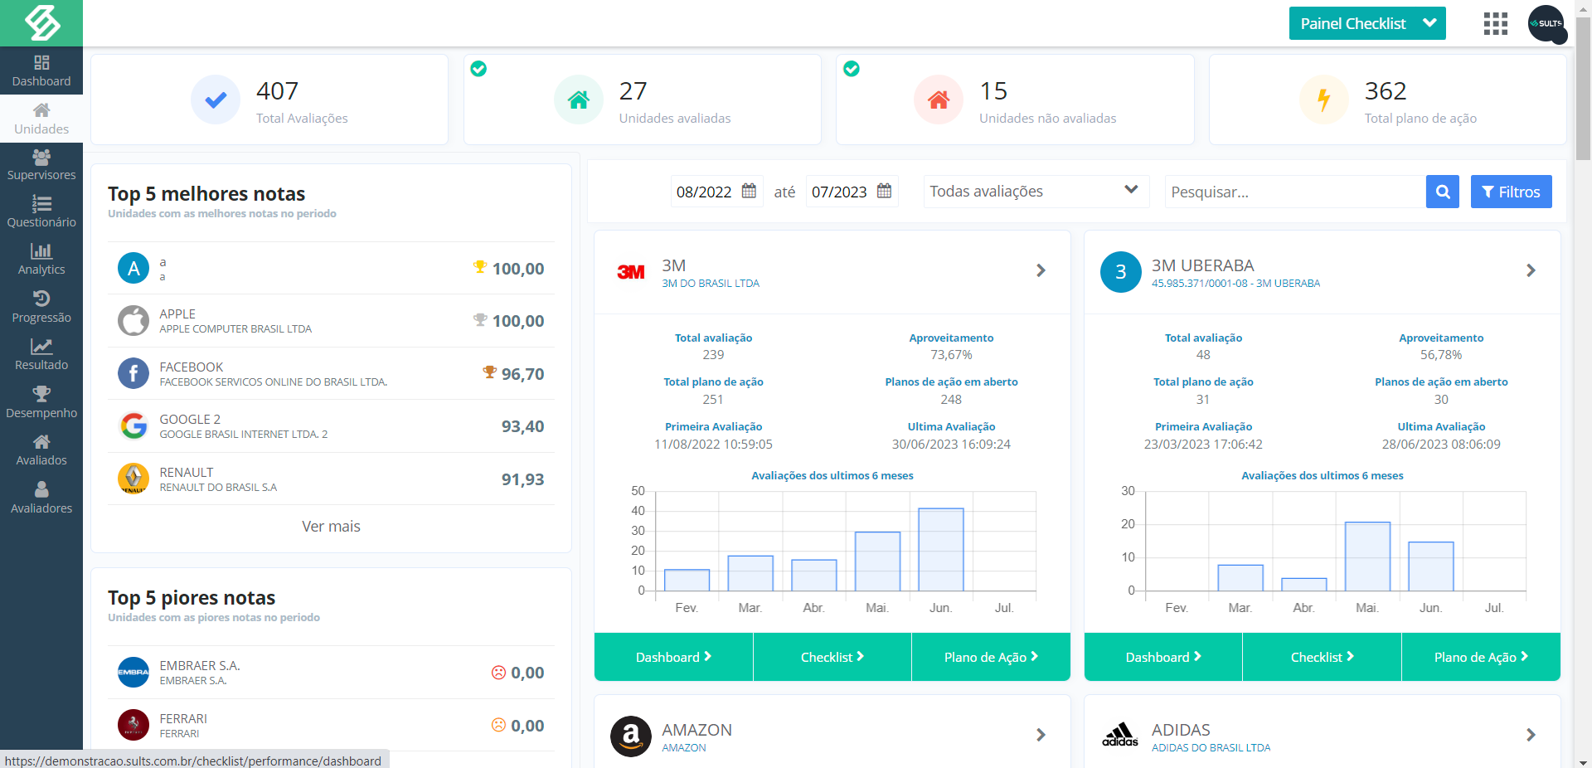This screenshot has height=768, width=1592.
Task: Expand the ADIDAS card chevron
Action: 1531,735
